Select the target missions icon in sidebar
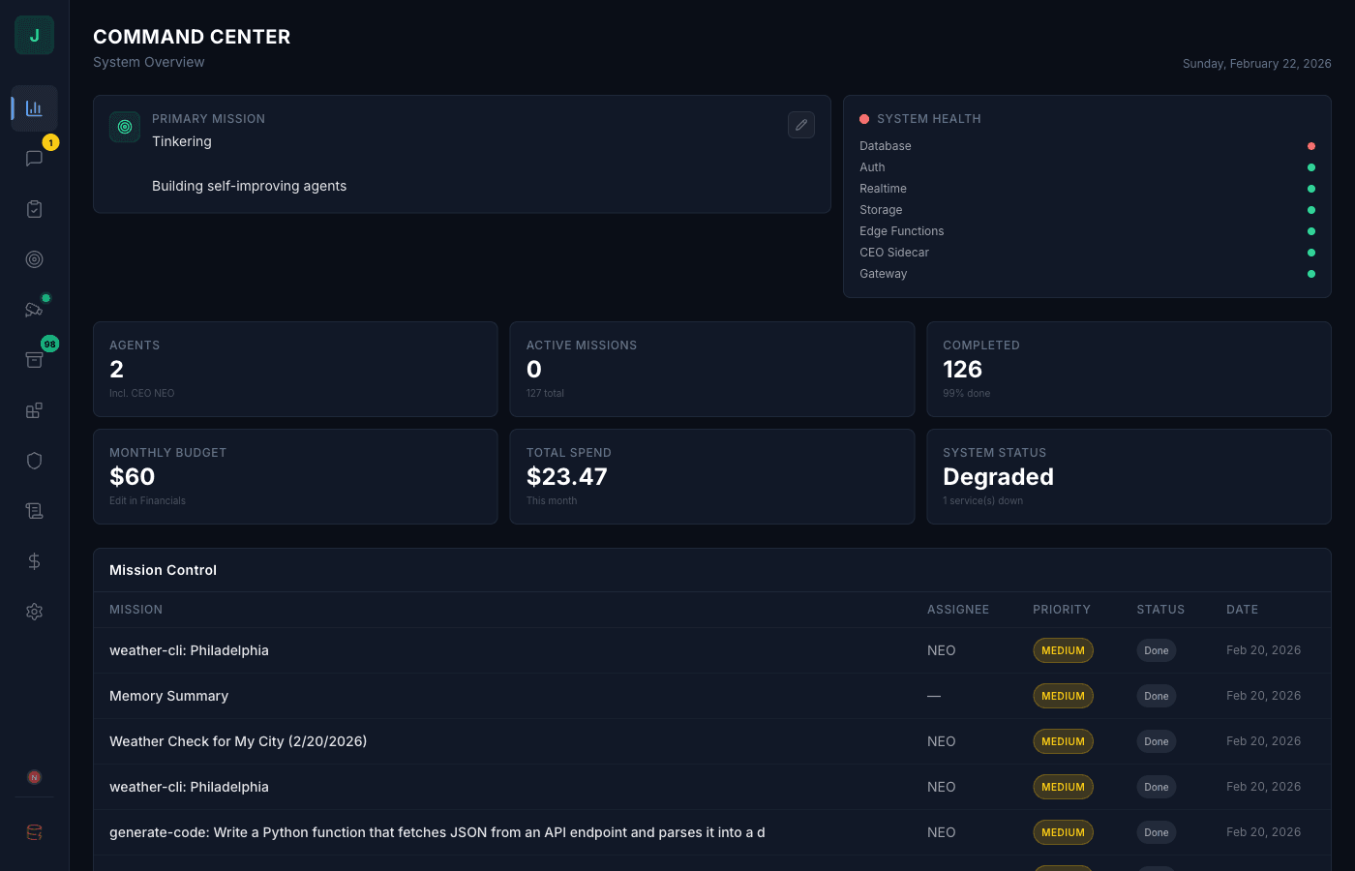This screenshot has width=1355, height=871. pos(34,259)
